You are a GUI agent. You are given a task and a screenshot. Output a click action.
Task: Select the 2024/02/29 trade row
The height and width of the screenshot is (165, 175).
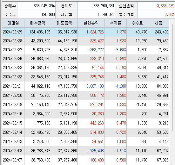coord(86,32)
